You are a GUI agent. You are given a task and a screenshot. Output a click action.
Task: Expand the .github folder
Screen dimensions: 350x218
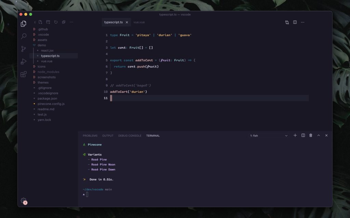click(43, 29)
